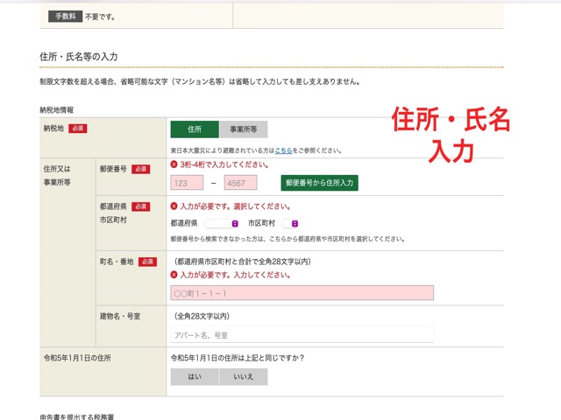Viewport: 561px width, 420px height.
Task: Click the 建物名・号室 input field
Action: click(x=302, y=335)
